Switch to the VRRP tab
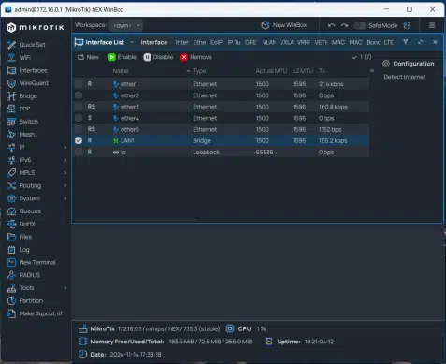The image size is (446, 364). 304,42
